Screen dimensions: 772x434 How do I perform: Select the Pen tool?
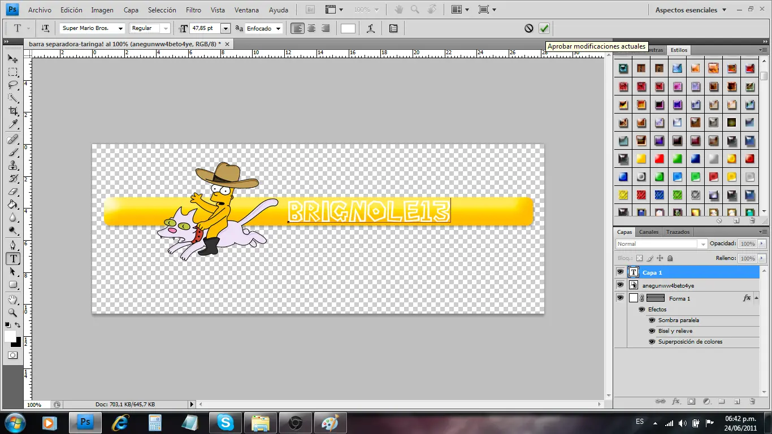click(x=12, y=245)
